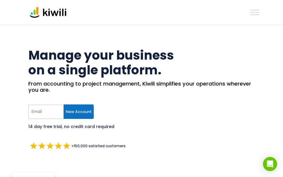283x177 pixels.
Task: Open the hamburger navigation menu
Action: tap(255, 12)
